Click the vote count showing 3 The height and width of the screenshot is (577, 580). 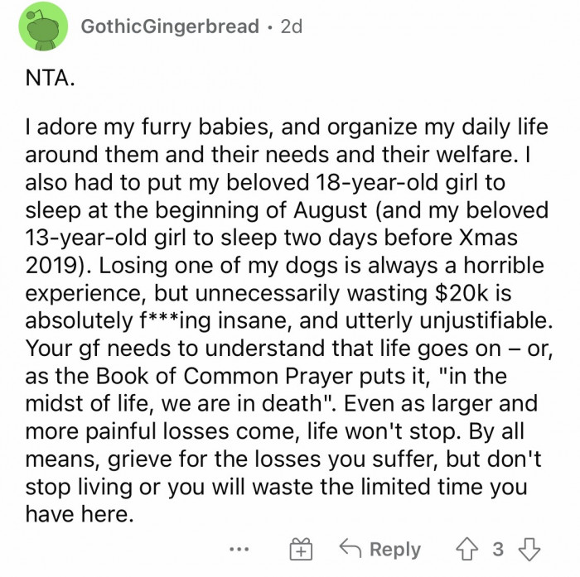pyautogui.click(x=498, y=549)
